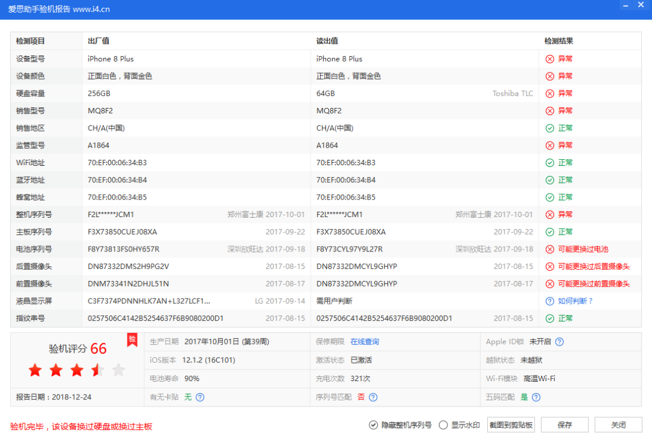Screen dimensions: 652x439
Task: Click the battery life value 90%
Action: tap(192, 379)
